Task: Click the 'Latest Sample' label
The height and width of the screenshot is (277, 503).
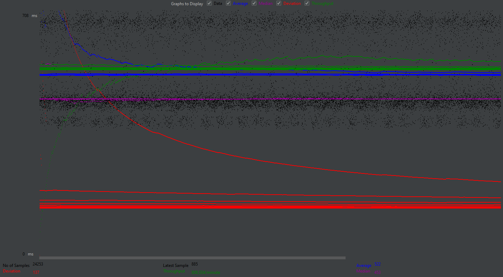Action: [x=176, y=266]
